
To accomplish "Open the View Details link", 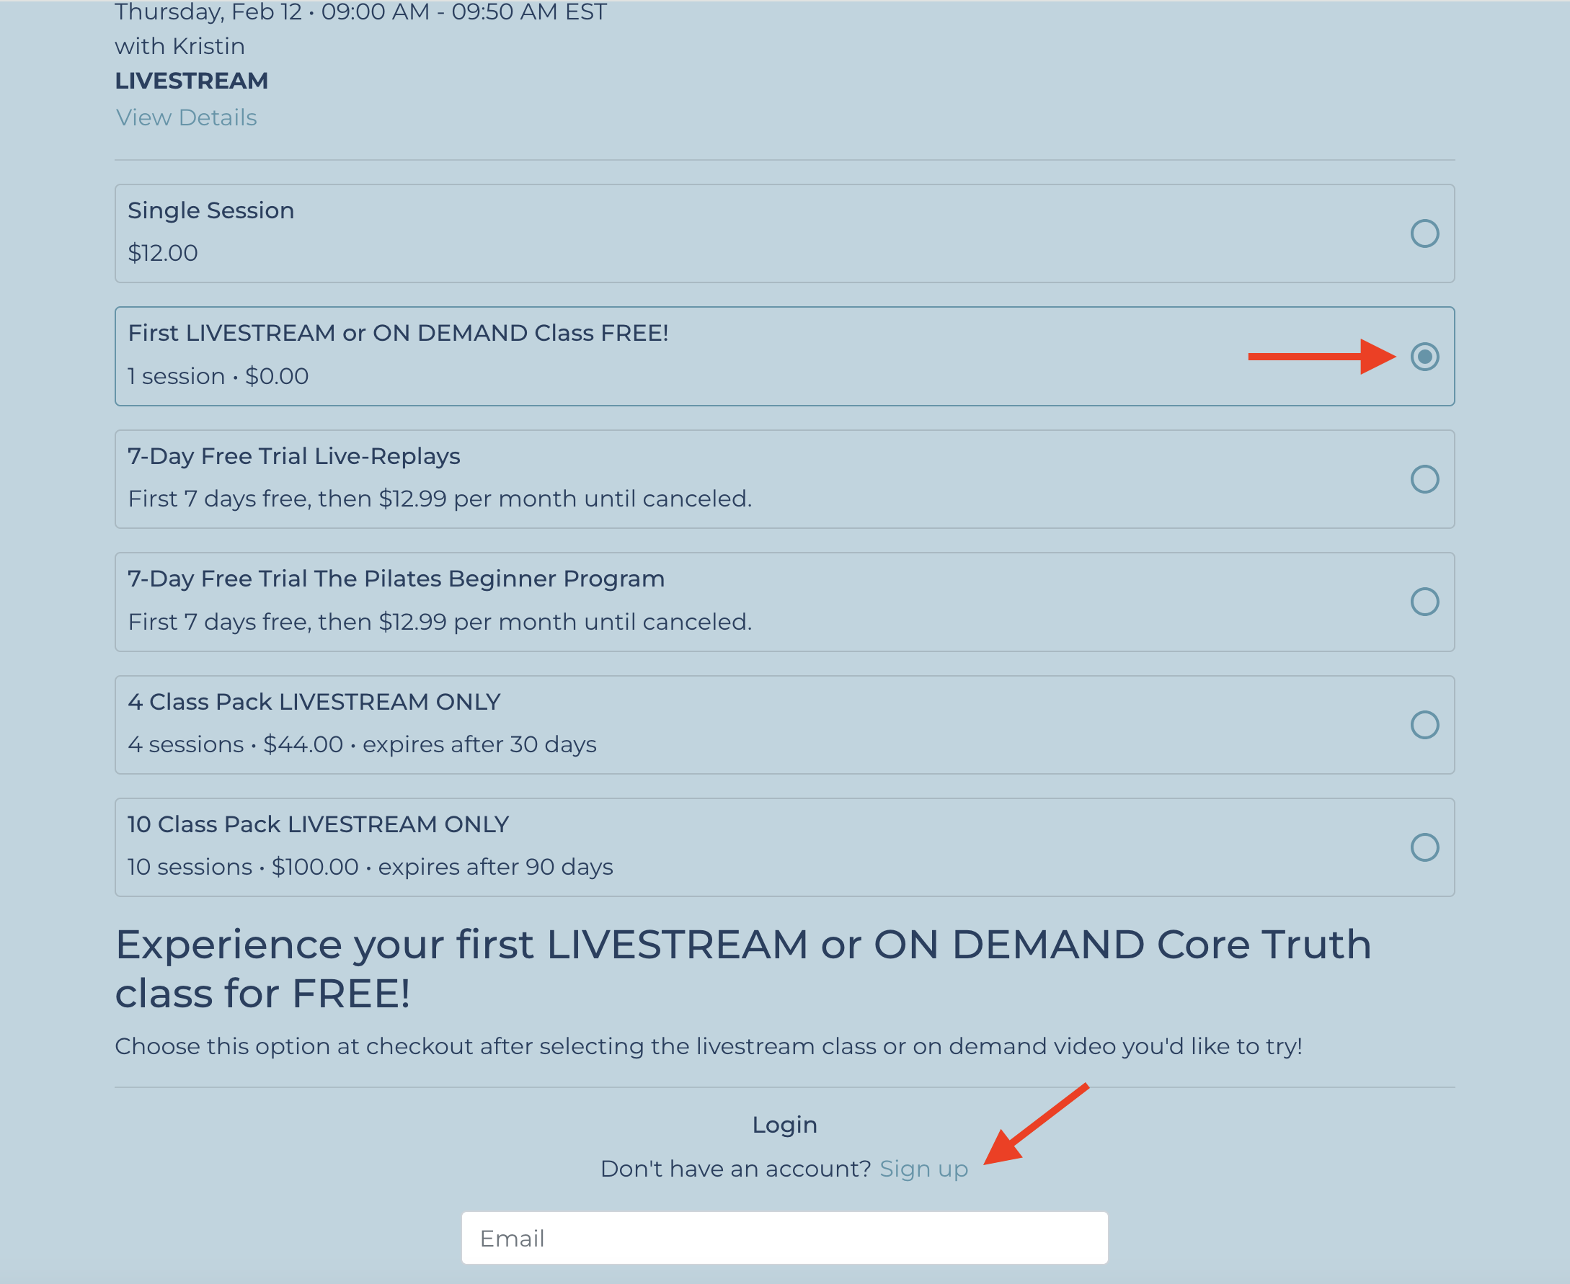I will pyautogui.click(x=187, y=117).
